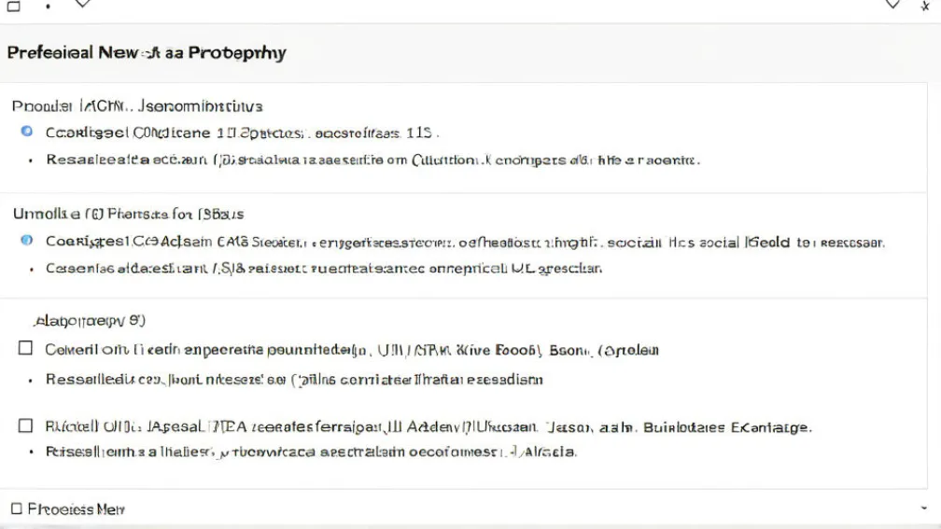Viewport: 941px width, 529px height.
Task: Select the "Alapoitrepy 9)" section heading
Action: pos(89,321)
